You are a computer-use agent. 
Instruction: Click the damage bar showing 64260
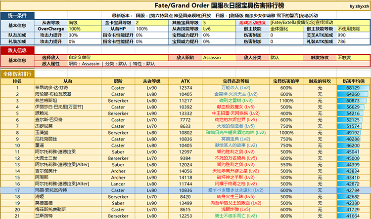click(353, 94)
